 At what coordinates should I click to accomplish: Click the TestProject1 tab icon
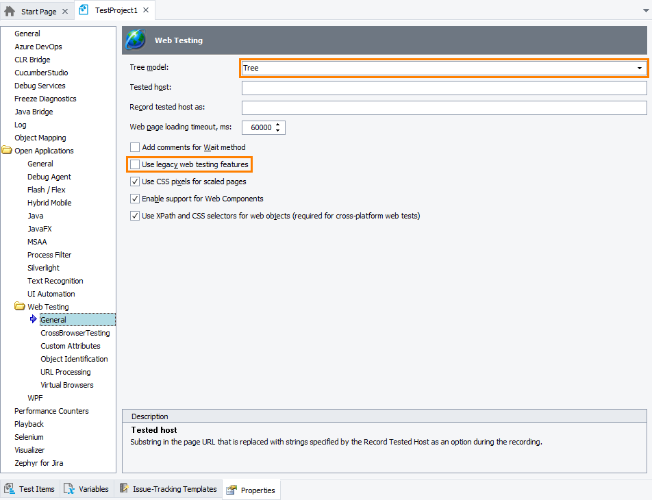click(x=83, y=10)
